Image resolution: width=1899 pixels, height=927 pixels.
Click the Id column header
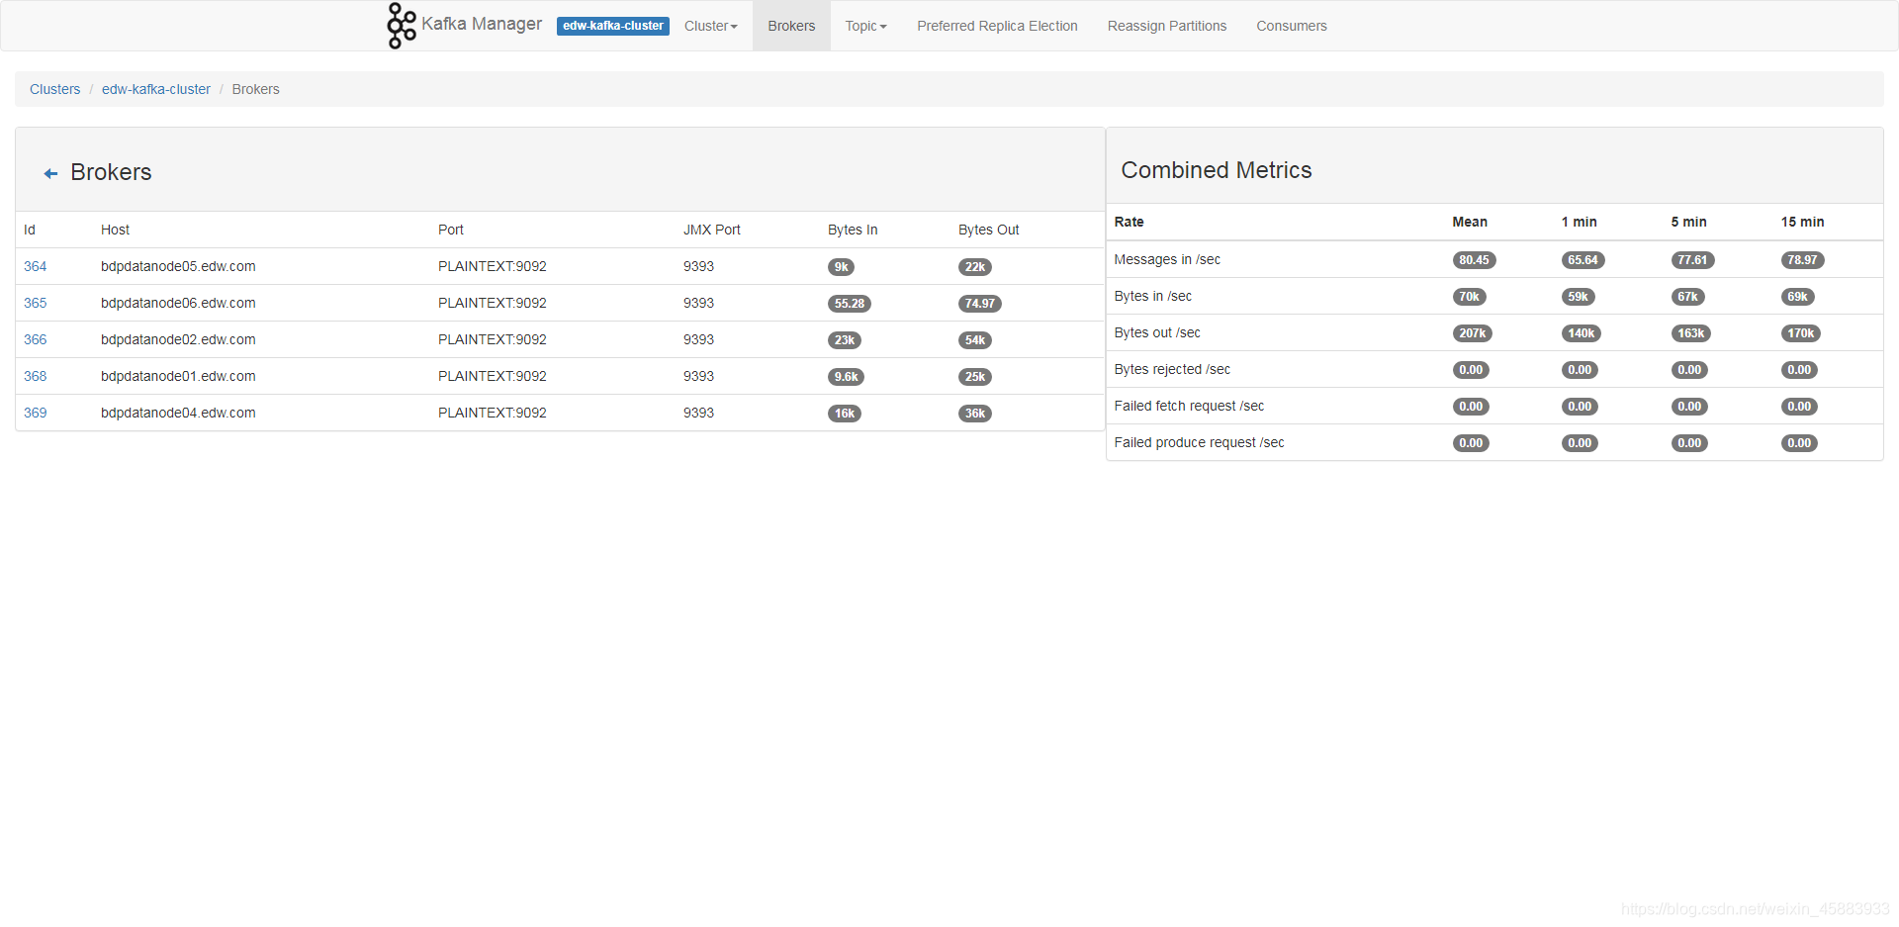coord(30,230)
